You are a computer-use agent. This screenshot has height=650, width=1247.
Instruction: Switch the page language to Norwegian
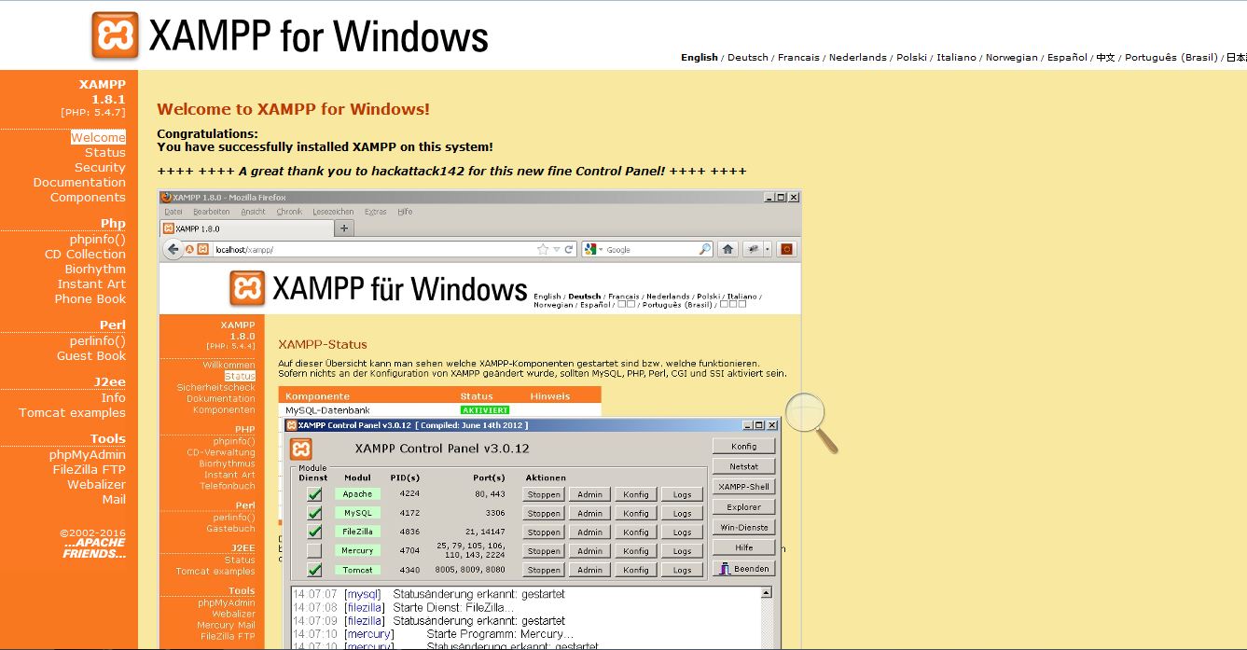[1012, 57]
